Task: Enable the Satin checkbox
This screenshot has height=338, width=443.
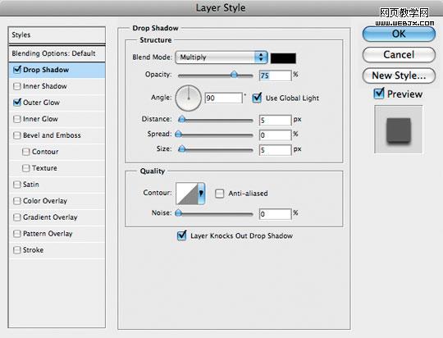Action: point(17,185)
